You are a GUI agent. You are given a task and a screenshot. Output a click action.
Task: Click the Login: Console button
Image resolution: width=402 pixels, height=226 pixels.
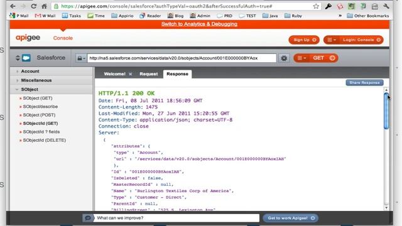361,40
